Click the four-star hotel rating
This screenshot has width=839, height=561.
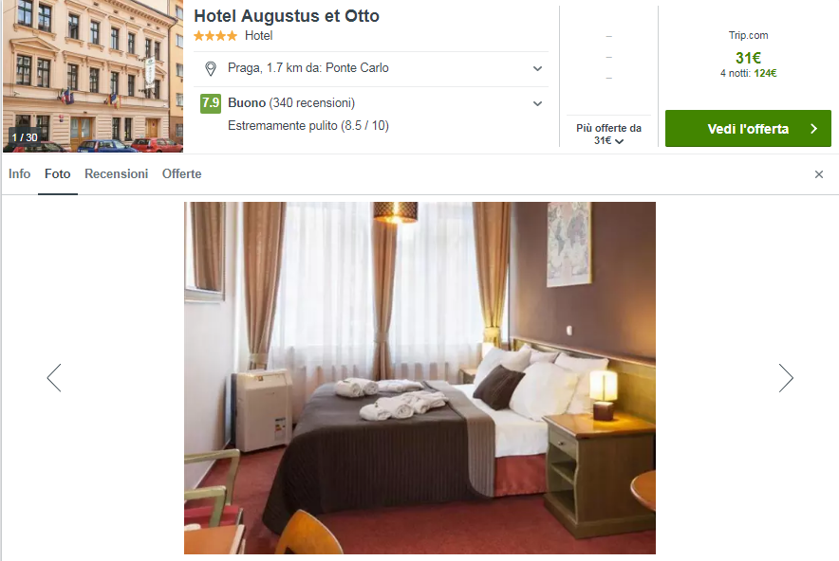(215, 36)
